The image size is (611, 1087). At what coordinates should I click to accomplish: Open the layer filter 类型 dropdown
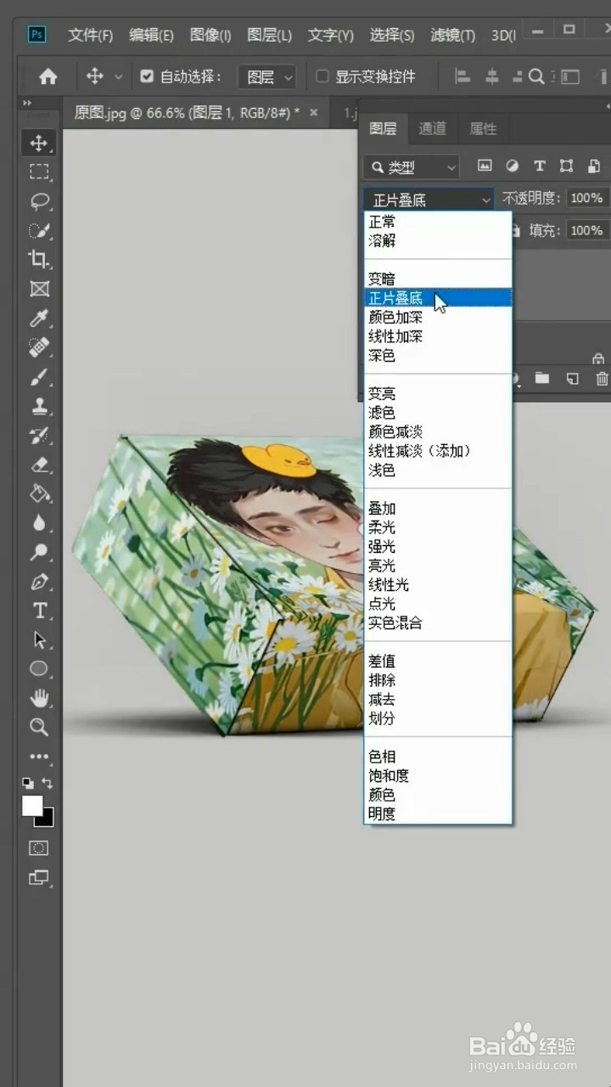411,167
